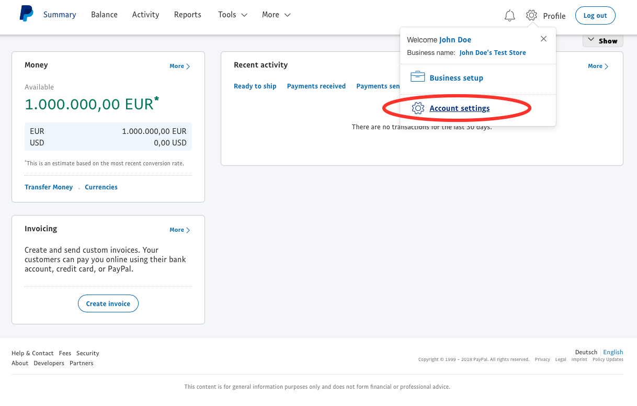Switch to the Activity tab

click(145, 15)
